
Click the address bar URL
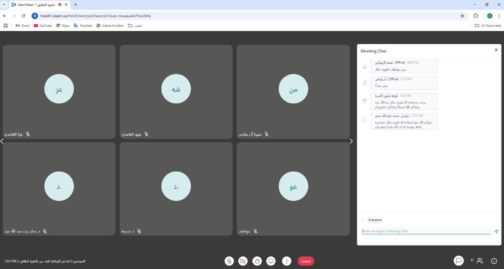click(95, 16)
